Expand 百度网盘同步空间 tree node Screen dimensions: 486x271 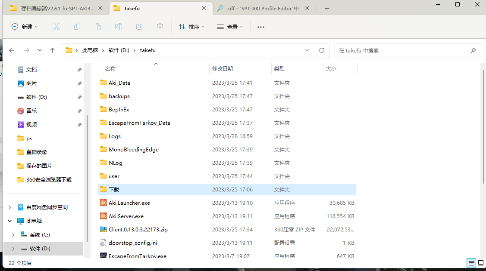pos(10,207)
